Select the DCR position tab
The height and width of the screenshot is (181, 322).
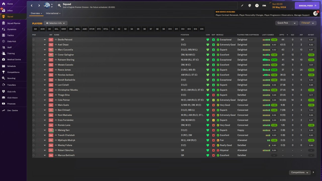point(43,29)
